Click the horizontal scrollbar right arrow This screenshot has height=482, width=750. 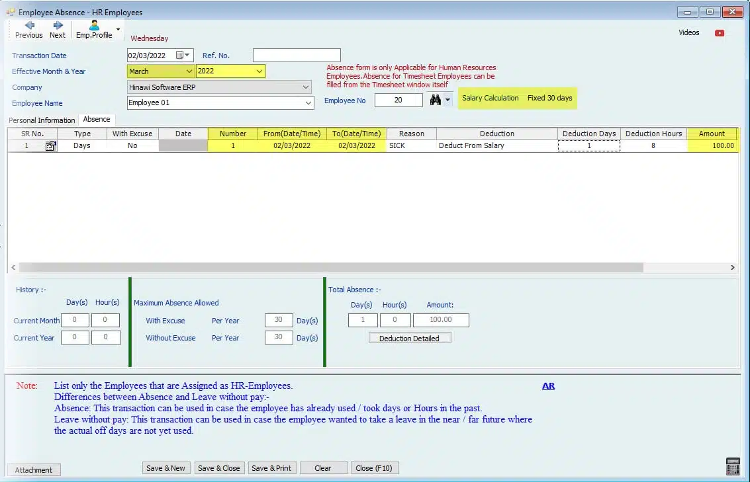732,268
